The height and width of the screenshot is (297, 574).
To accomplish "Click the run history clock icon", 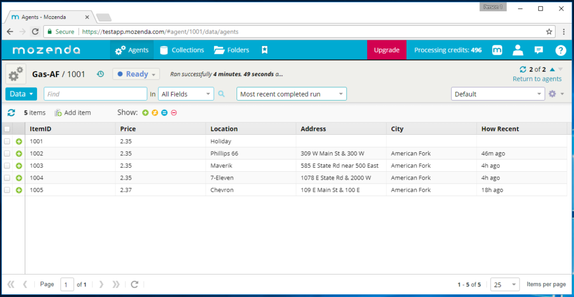I will (100, 74).
